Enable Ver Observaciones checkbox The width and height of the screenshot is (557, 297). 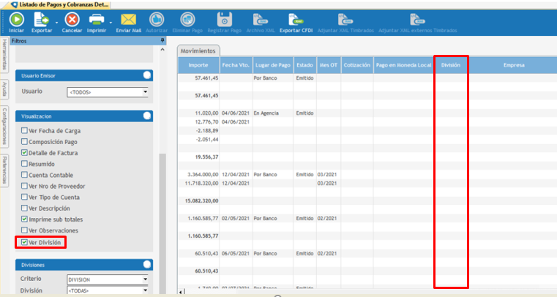click(x=24, y=230)
